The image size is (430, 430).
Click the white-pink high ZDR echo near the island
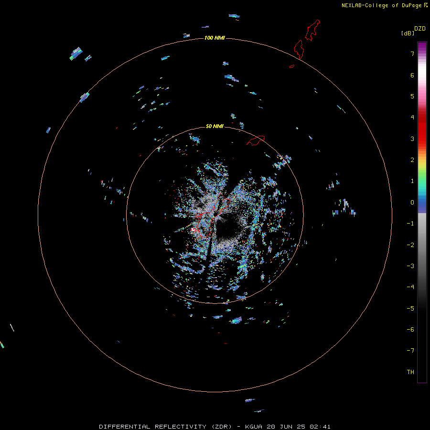point(194,229)
